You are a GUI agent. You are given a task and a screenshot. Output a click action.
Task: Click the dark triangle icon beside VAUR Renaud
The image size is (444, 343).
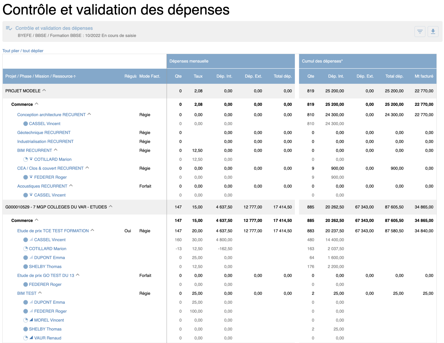pyautogui.click(x=31, y=338)
